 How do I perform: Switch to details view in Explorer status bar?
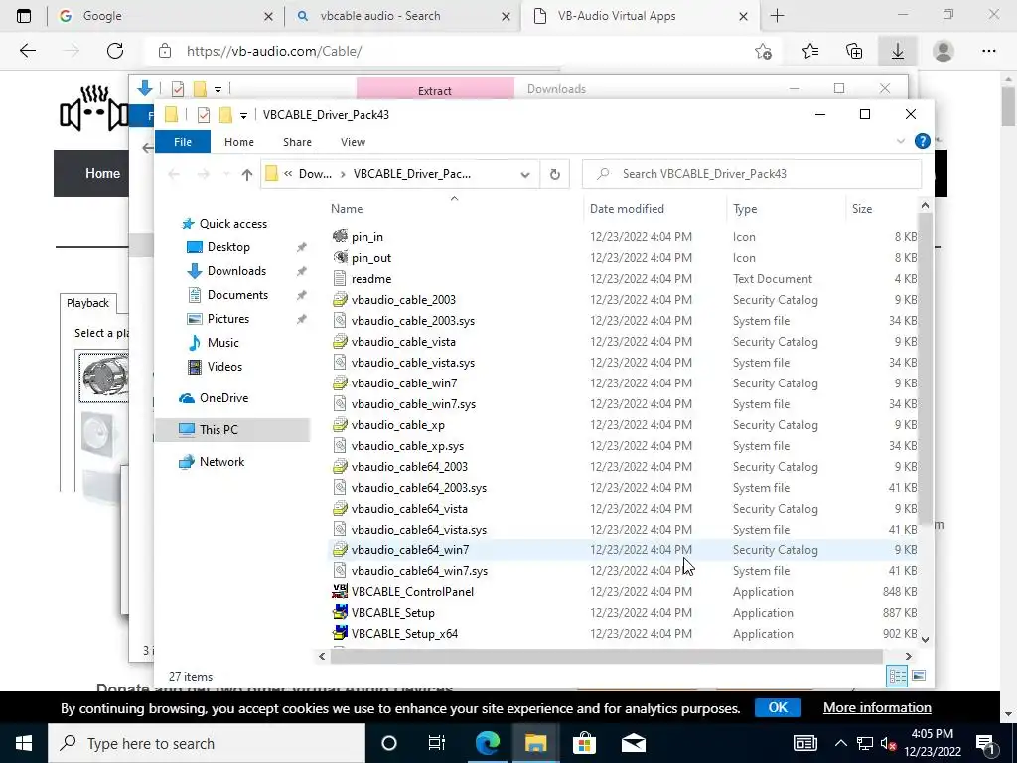[x=897, y=676]
